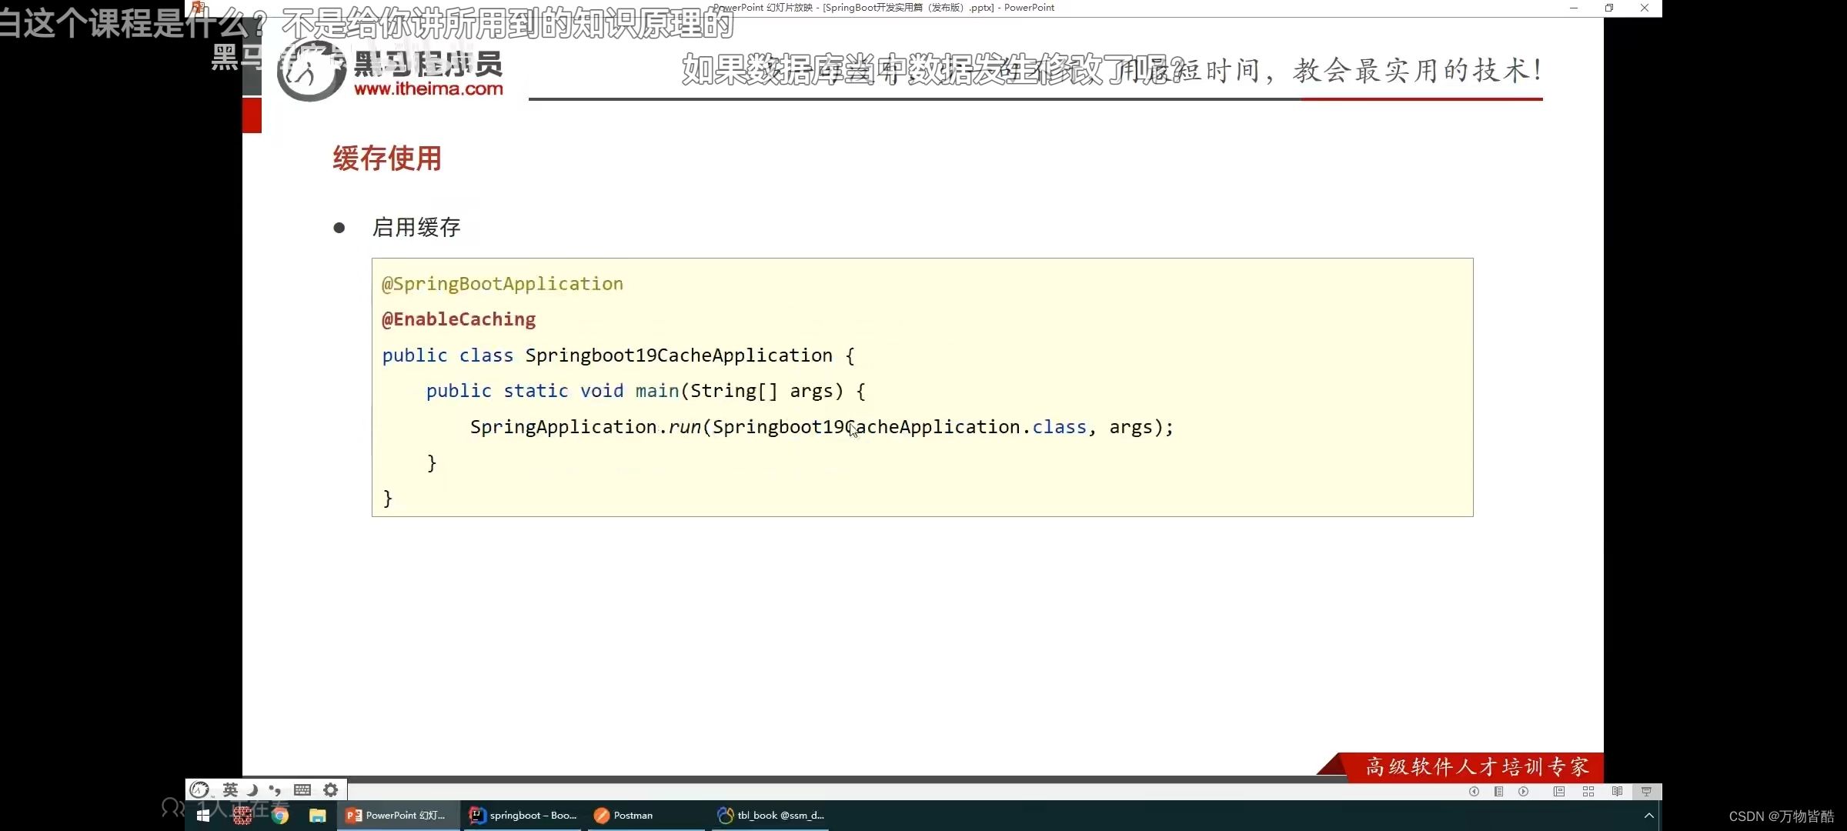Switch to Normal view in status bar
1847x831 pixels.
pos(1559,792)
